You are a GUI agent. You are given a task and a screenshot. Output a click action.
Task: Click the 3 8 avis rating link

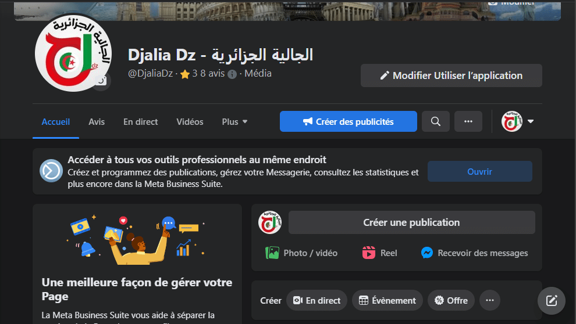click(208, 74)
